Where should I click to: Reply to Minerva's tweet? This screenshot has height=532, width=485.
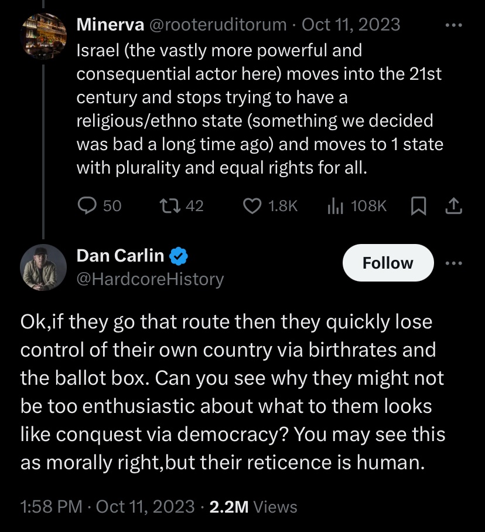(87, 205)
